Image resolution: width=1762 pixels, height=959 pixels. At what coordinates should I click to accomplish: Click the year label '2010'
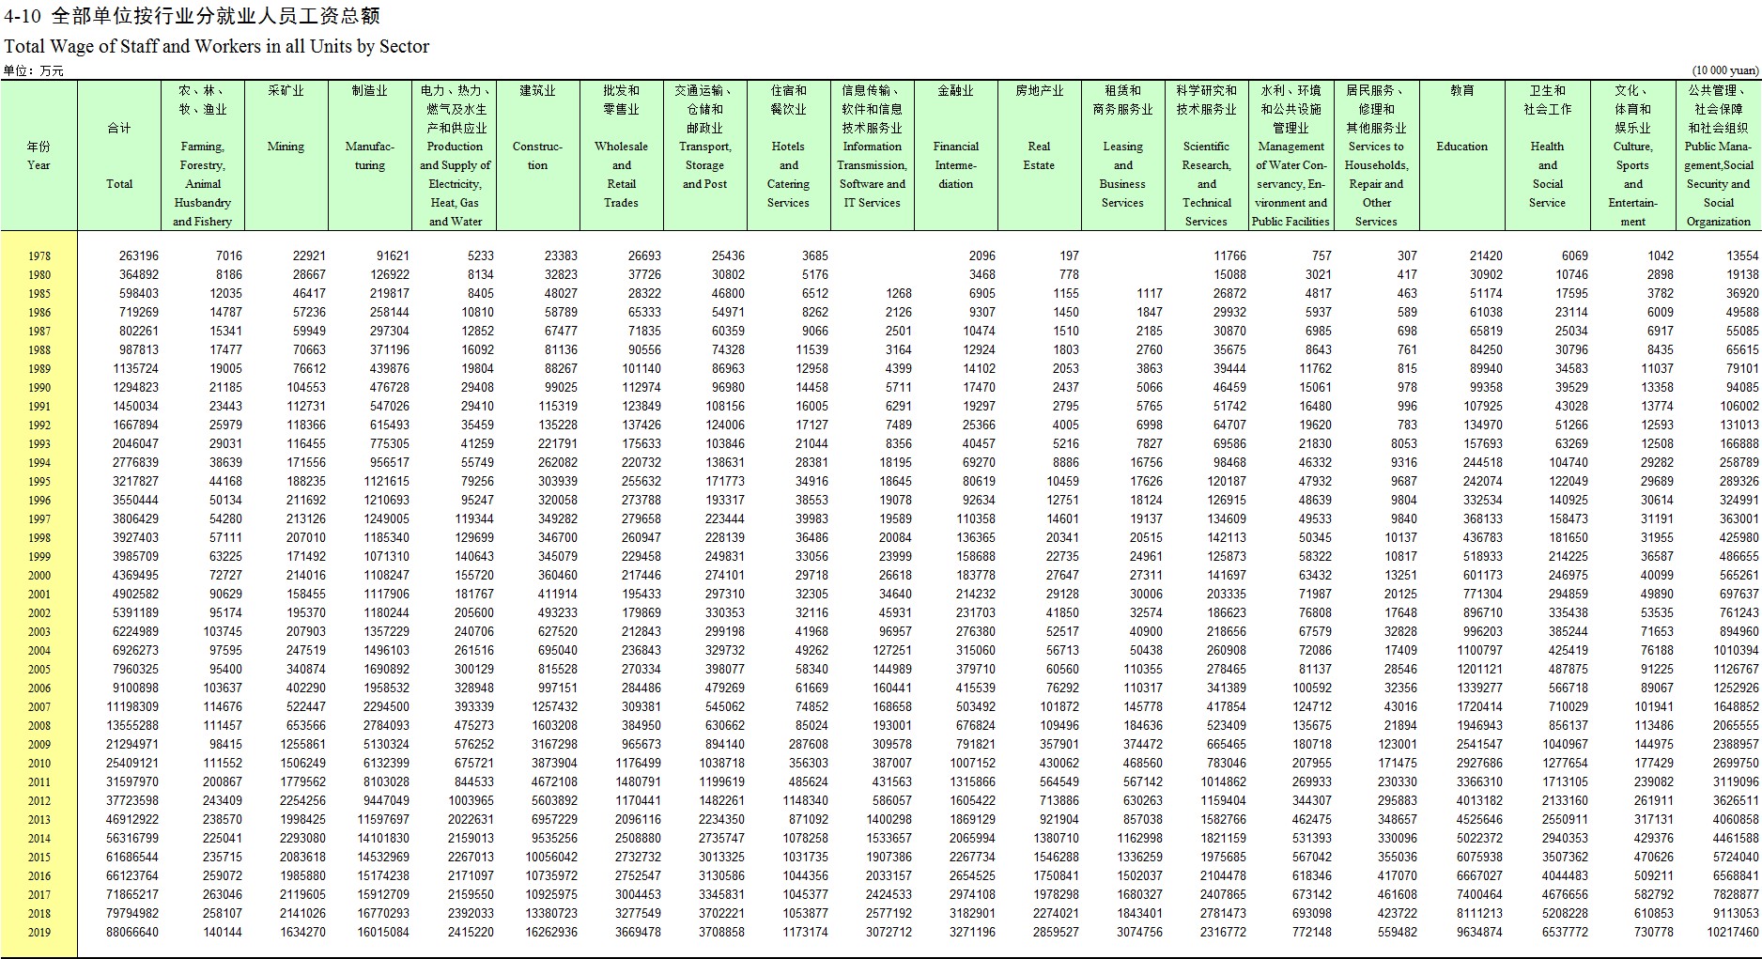tap(39, 764)
